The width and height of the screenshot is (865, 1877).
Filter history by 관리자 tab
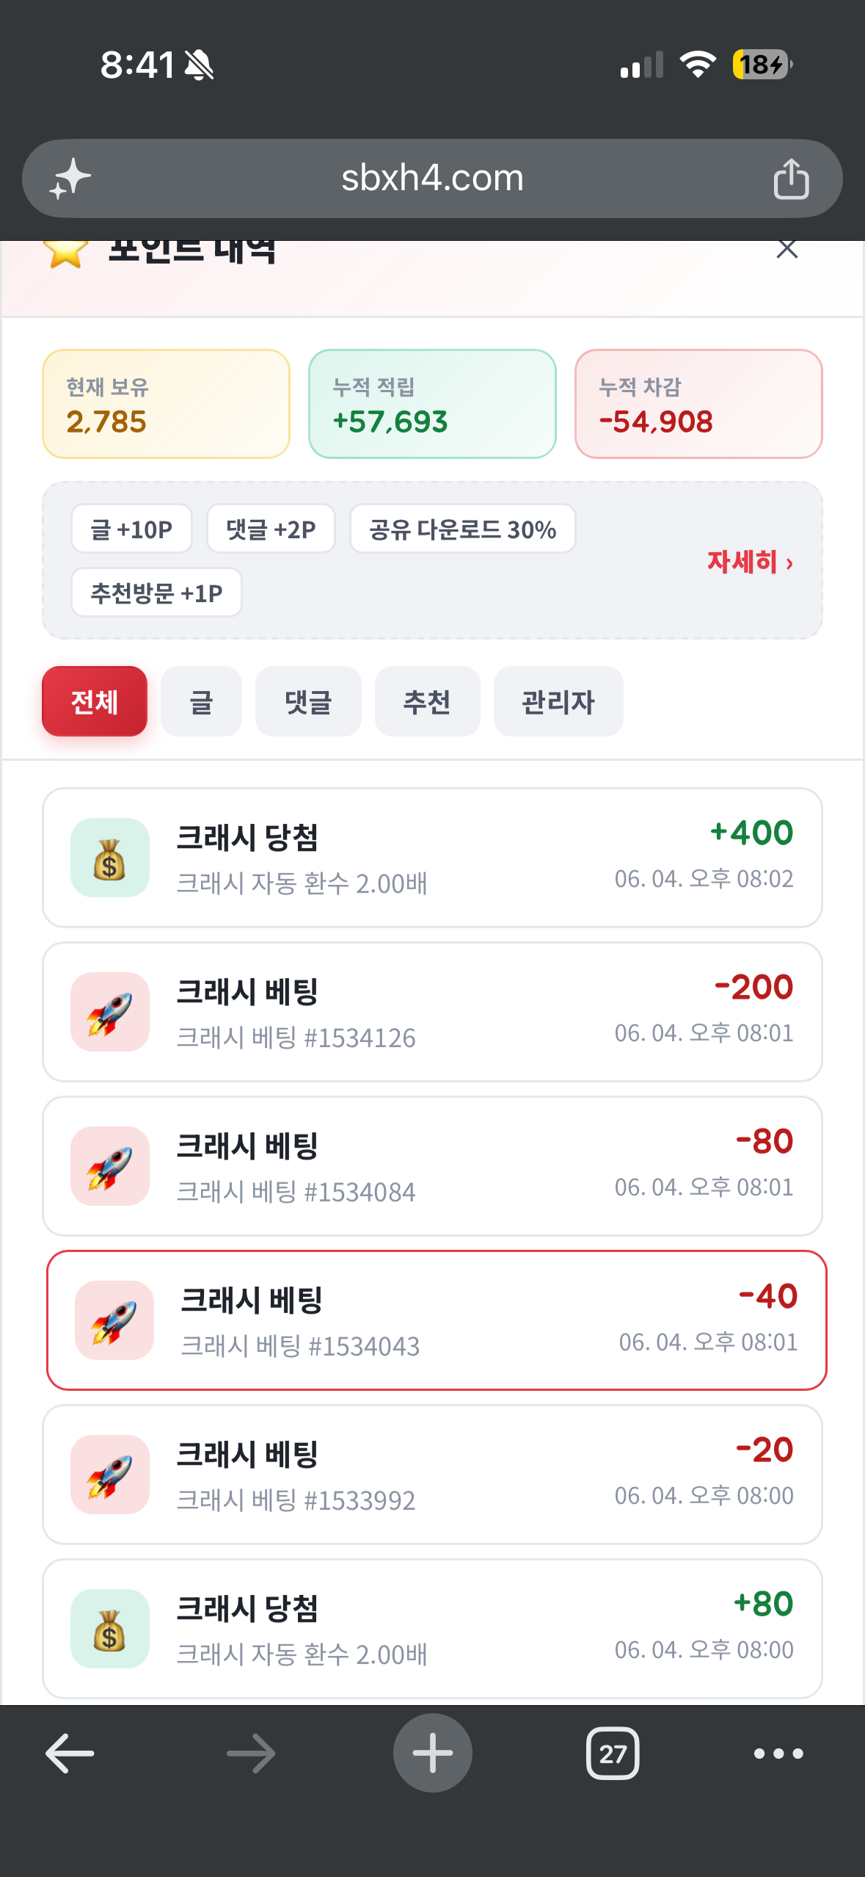pyautogui.click(x=558, y=701)
